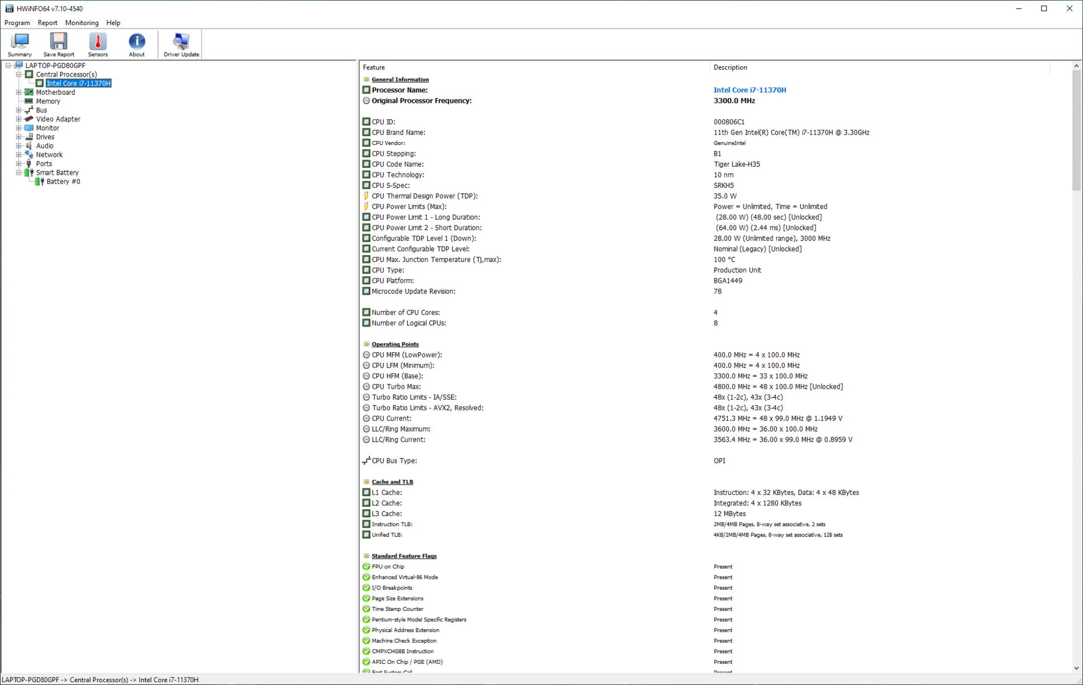Launch the Driver Update toolbar icon
The height and width of the screenshot is (685, 1083).
click(x=181, y=45)
